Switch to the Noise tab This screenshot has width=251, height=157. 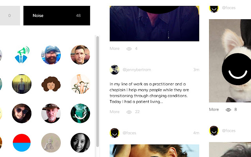click(x=56, y=16)
